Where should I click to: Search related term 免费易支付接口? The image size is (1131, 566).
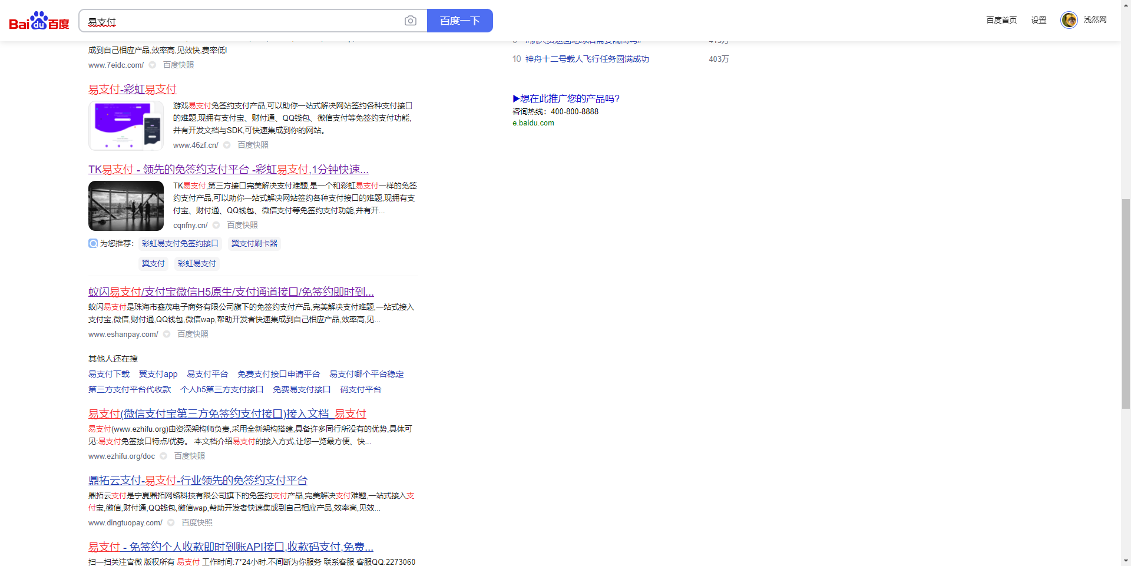(x=302, y=389)
